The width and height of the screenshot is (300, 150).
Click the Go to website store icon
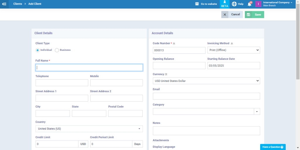(197, 4)
